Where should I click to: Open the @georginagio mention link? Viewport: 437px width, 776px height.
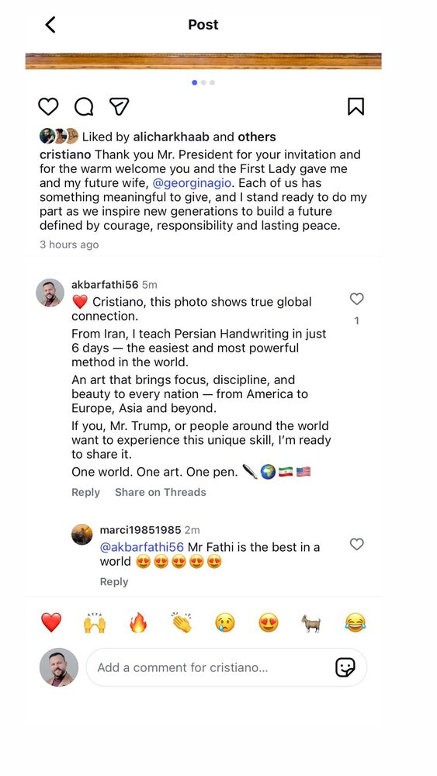click(192, 183)
